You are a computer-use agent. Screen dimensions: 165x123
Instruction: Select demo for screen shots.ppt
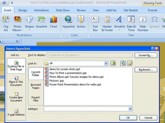(62, 69)
